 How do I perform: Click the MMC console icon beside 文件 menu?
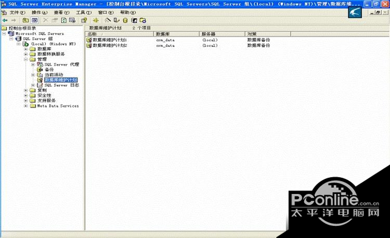click(x=4, y=12)
